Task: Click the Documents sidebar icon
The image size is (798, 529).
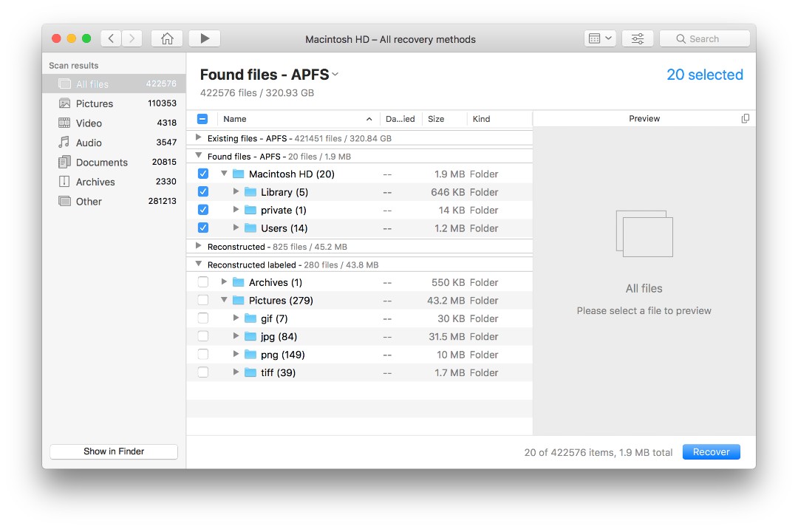Action: coord(64,162)
